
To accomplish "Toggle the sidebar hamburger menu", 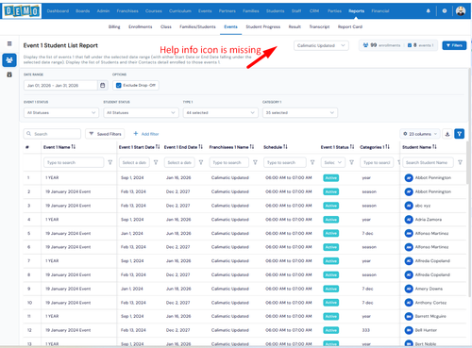I will point(9,43).
